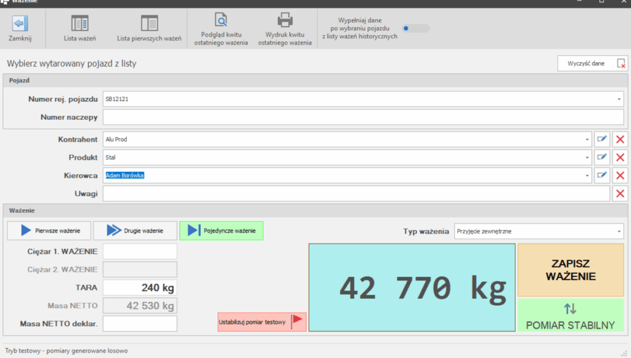Select the Pojedyncze ważenie mode button

point(221,231)
